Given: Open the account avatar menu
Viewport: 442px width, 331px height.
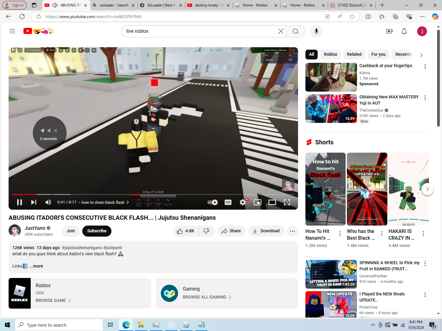Looking at the screenshot, I should pos(422,31).
